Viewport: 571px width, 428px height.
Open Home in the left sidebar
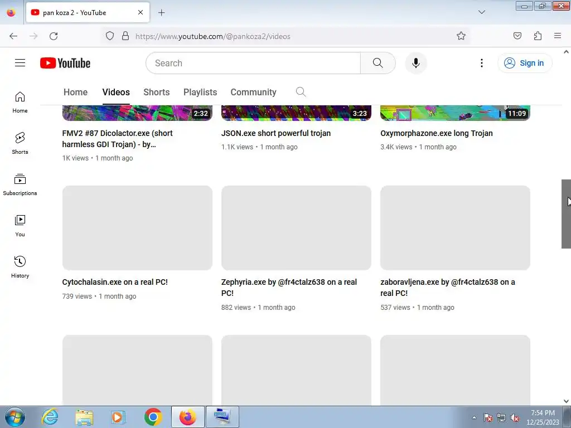point(20,103)
